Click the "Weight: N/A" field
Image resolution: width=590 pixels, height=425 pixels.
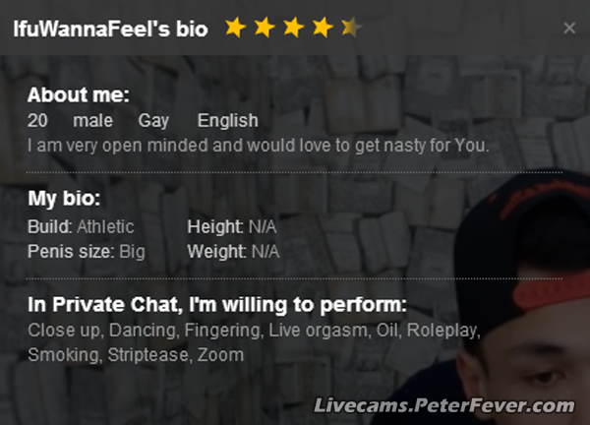[x=233, y=251]
